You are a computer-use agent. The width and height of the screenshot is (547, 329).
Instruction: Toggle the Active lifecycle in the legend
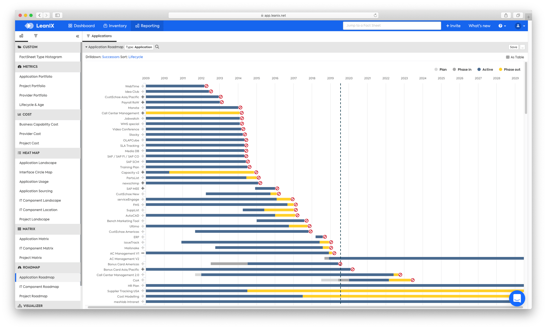click(x=479, y=69)
